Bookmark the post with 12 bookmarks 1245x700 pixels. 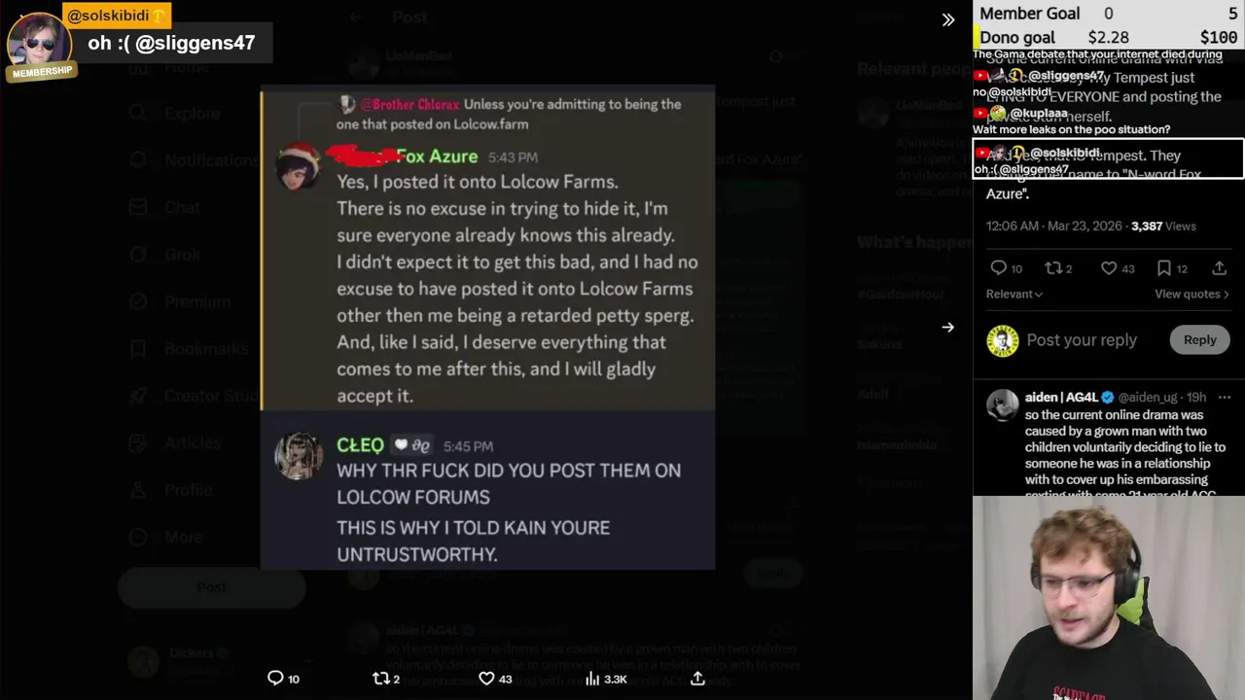(1164, 268)
